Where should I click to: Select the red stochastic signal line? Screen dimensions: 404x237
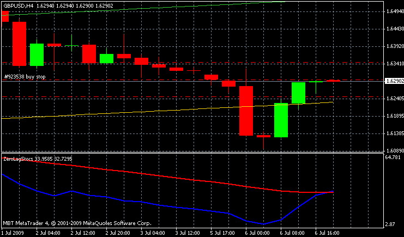(167, 175)
